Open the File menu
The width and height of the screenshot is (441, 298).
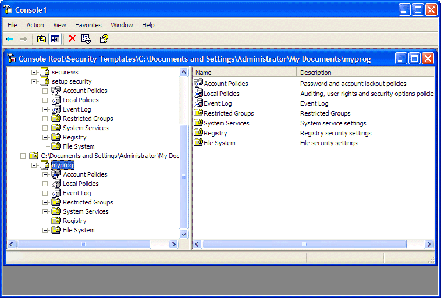coord(12,25)
